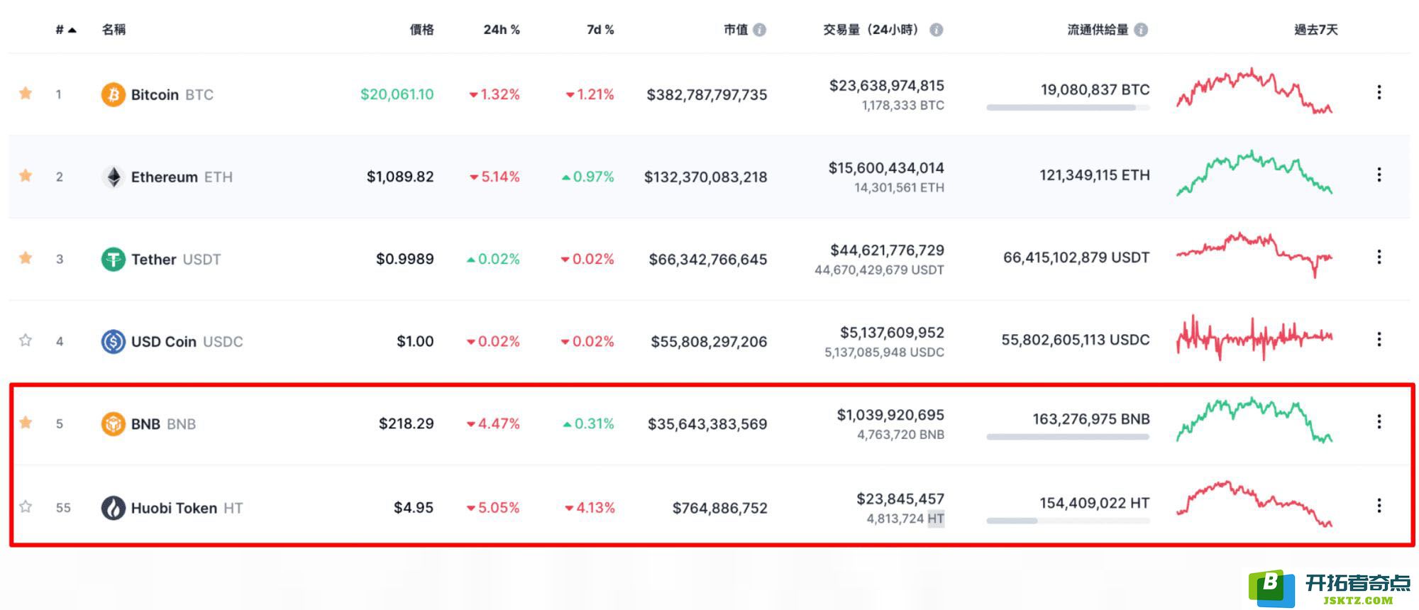The image size is (1419, 610).
Task: Toggle the Tether watchlist star
Action: coord(26,257)
